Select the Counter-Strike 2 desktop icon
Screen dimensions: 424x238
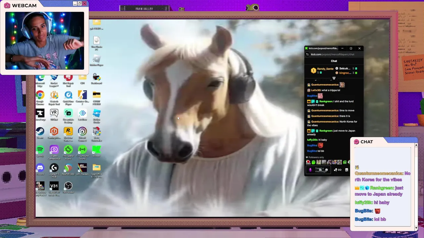(82, 99)
